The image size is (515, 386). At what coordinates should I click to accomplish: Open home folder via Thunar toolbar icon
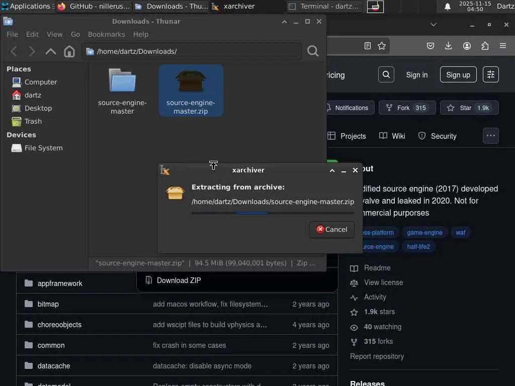[x=69, y=51]
